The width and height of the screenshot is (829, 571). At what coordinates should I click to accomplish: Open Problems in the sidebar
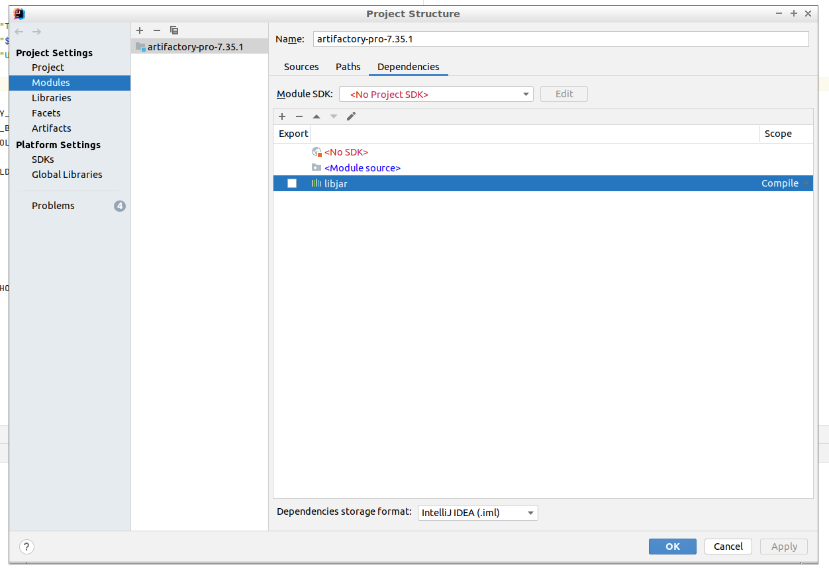coord(53,206)
